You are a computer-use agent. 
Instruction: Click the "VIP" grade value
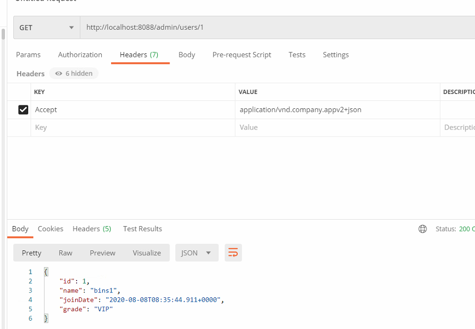click(x=103, y=309)
